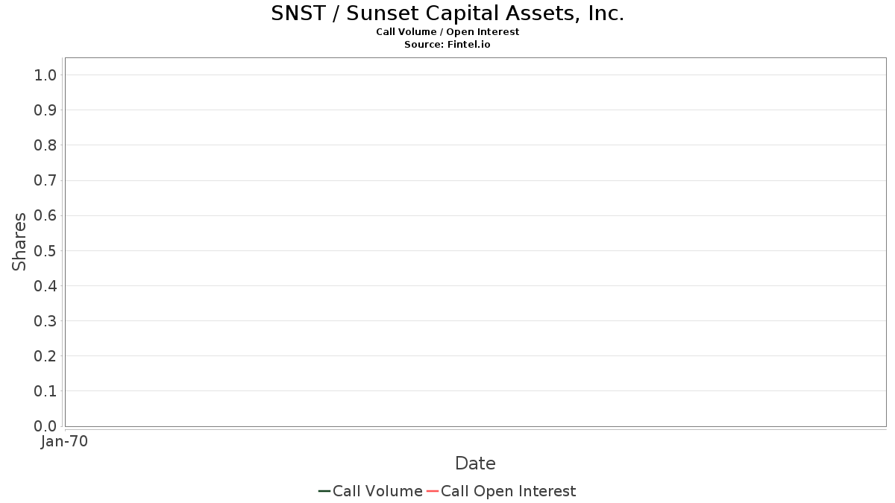The height and width of the screenshot is (503, 895).
Task: Open the Source: Fintel.io text
Action: (x=447, y=45)
